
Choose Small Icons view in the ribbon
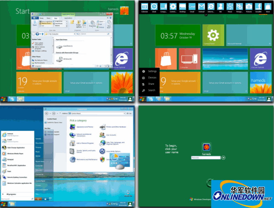58,23
